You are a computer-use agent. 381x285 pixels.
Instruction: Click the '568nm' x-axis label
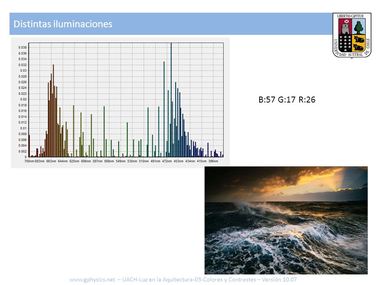coord(109,161)
